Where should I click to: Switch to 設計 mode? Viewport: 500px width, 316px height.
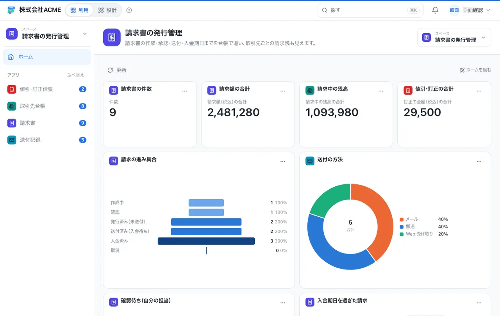[x=107, y=10]
